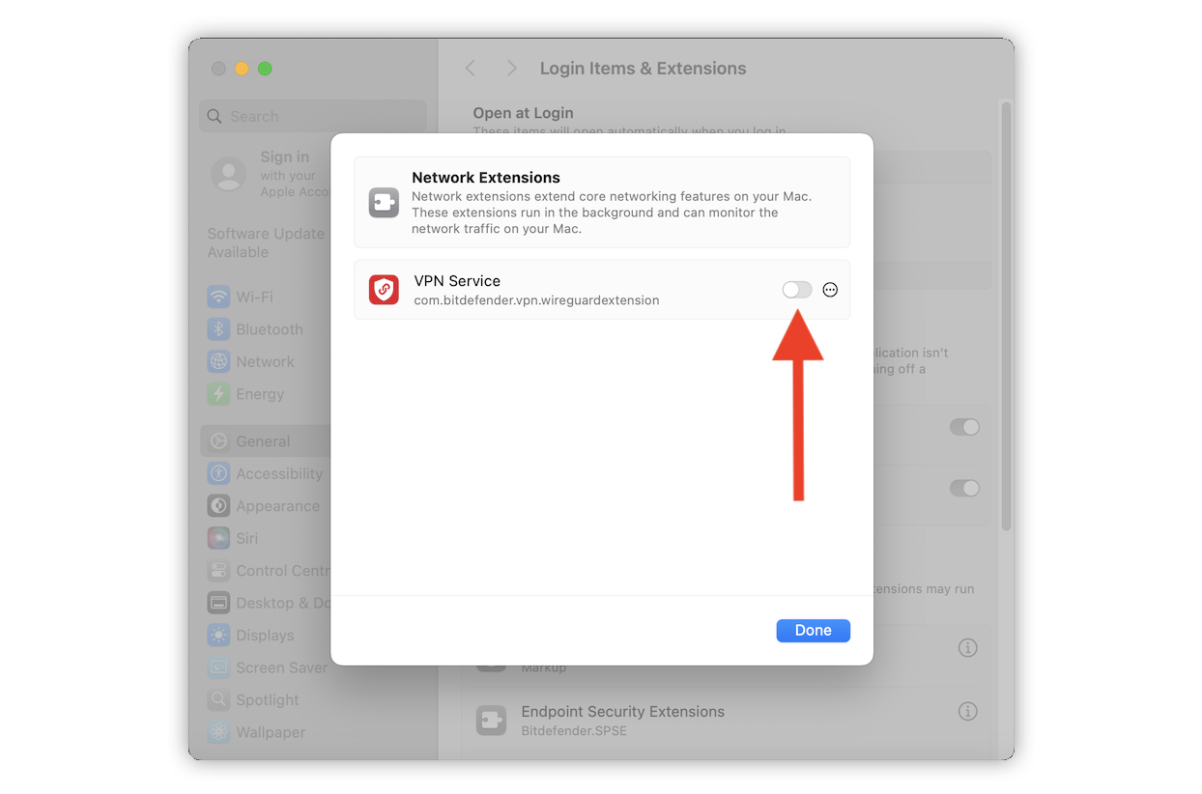1202x794 pixels.
Task: Click the Siri icon in sidebar
Action: pos(218,538)
